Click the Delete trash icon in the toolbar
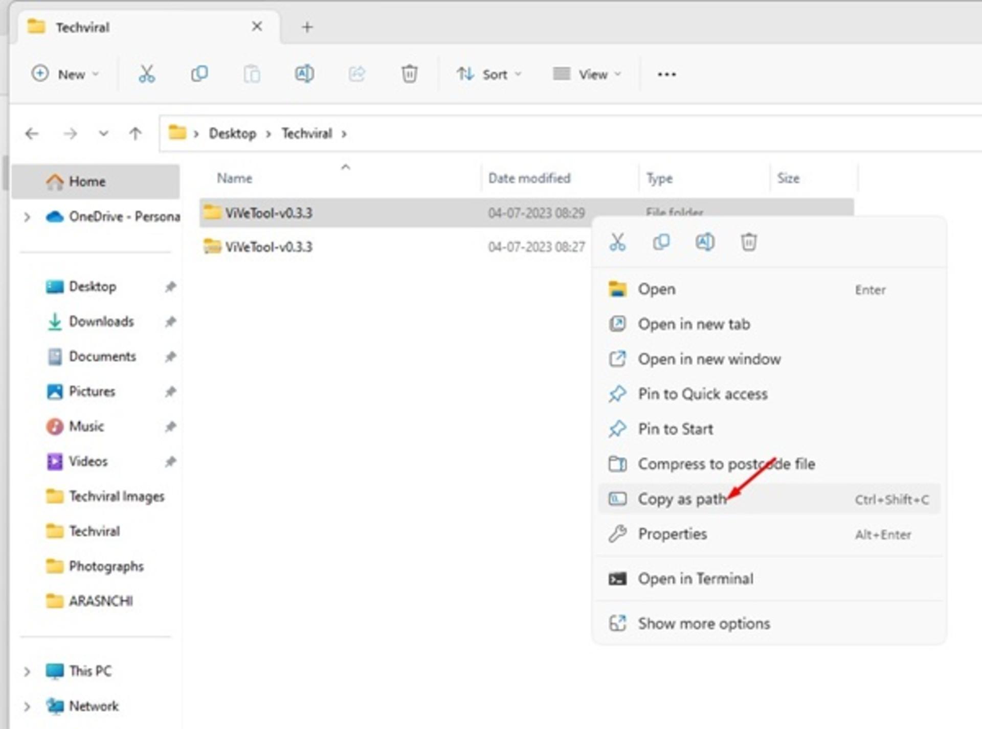Viewport: 982px width, 729px height. click(409, 74)
